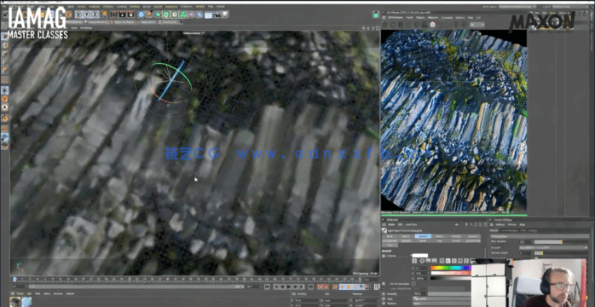Toggle Rotation keyframe recording
The image size is (595, 307).
(355, 287)
